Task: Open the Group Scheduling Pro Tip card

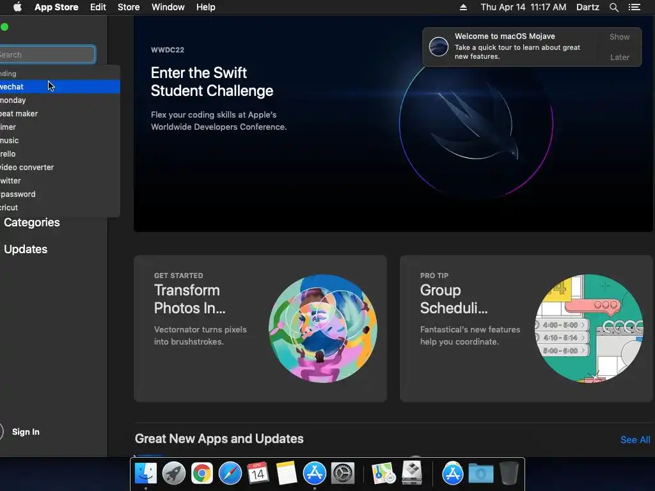Action: pos(526,329)
